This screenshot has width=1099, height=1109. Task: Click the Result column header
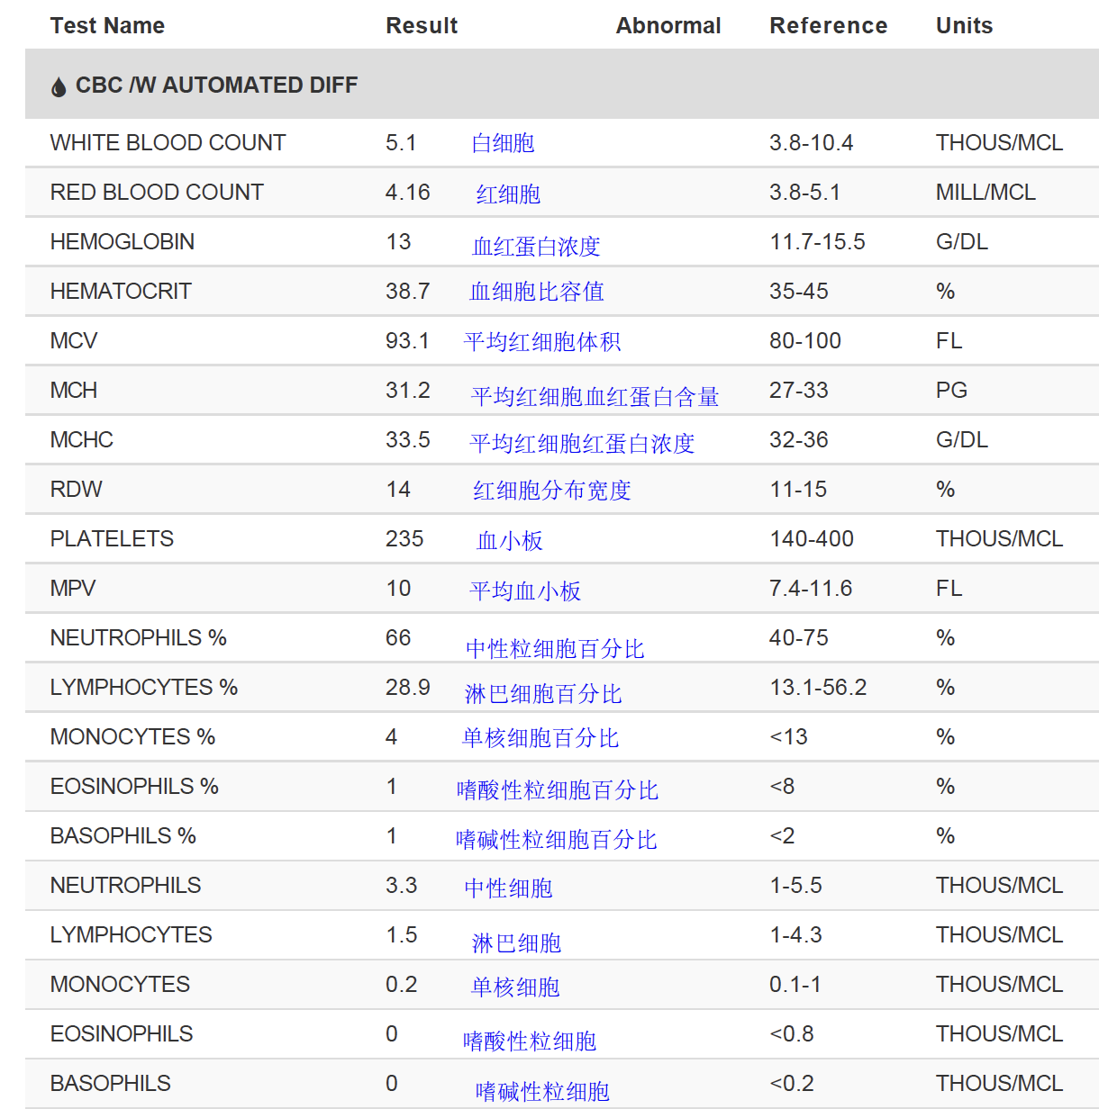421,25
